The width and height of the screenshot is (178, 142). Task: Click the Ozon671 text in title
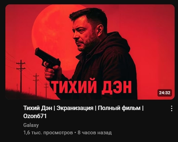35,116
